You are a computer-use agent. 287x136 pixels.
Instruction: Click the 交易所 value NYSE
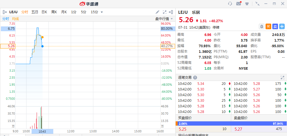click(x=243, y=68)
